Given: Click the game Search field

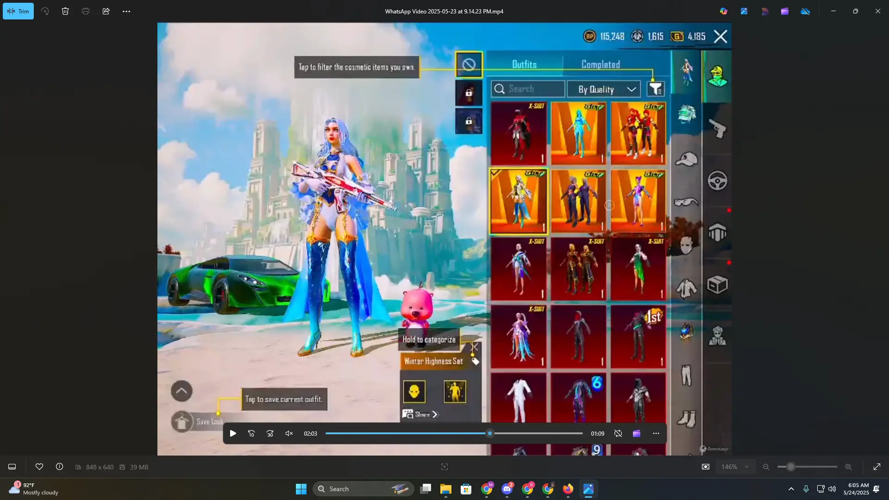Looking at the screenshot, I should [528, 89].
